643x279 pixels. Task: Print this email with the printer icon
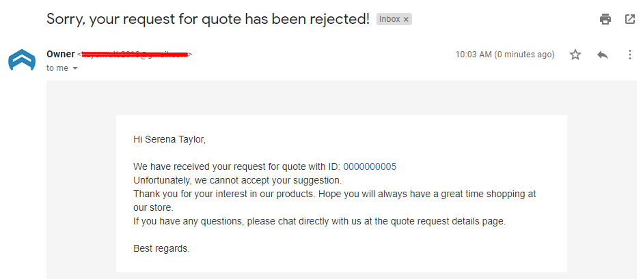point(605,19)
